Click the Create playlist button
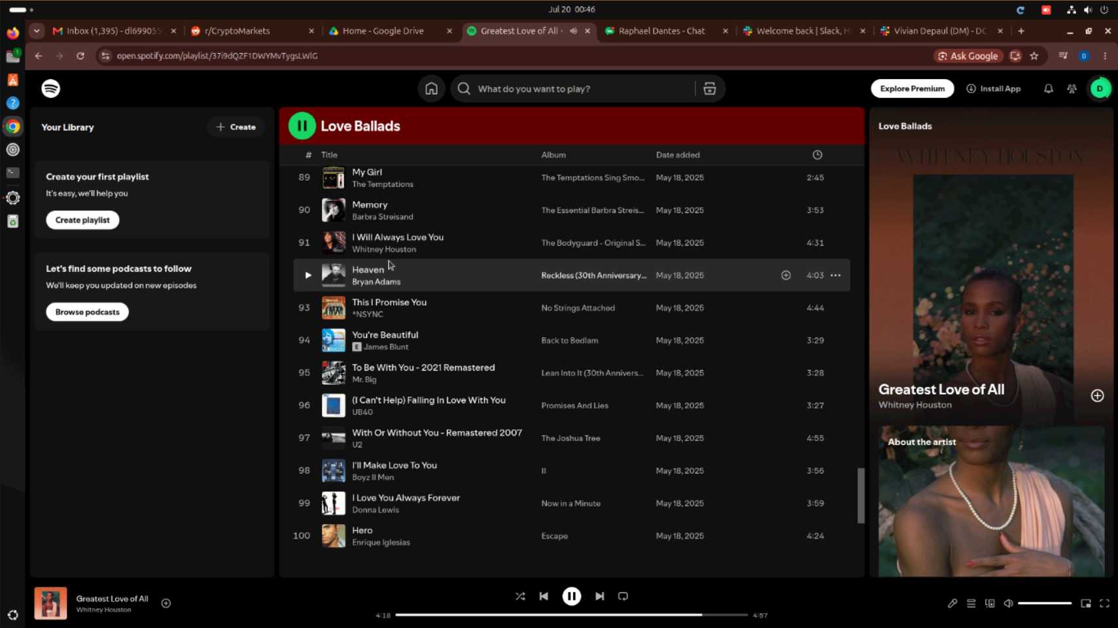 [82, 220]
